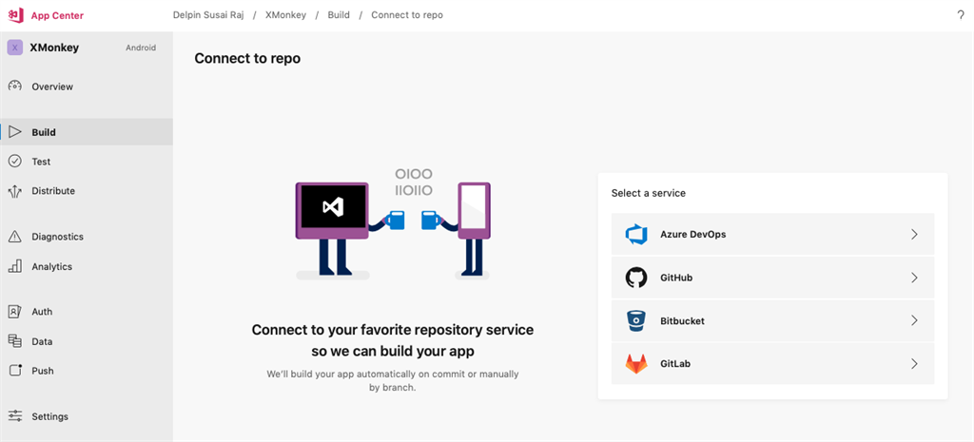Click the Azure DevOps logo icon
This screenshot has height=442, width=974.
click(x=636, y=235)
